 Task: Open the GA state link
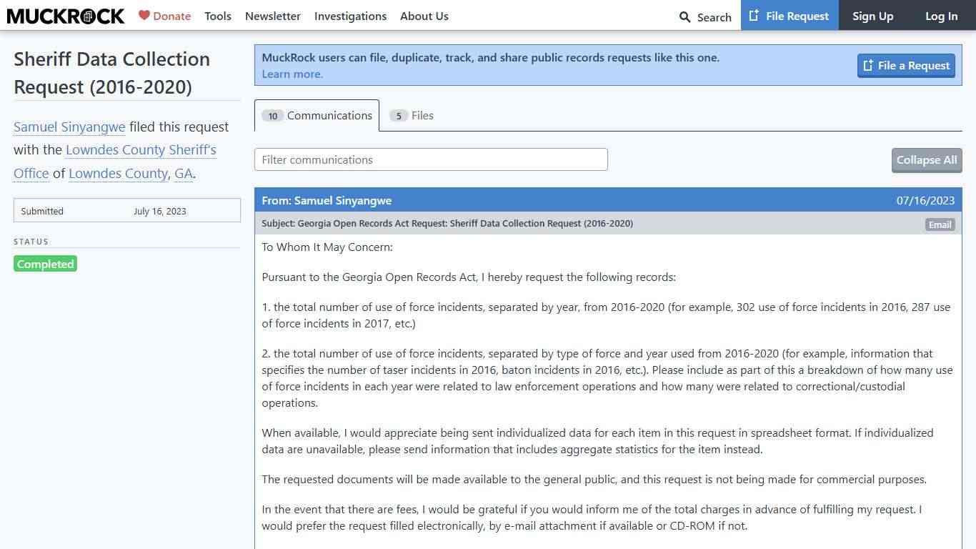183,174
